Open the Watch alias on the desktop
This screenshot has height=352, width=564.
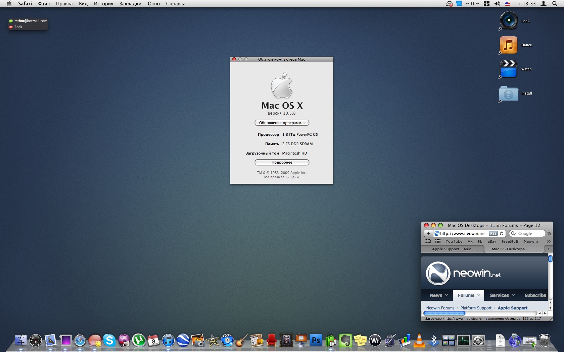pos(508,69)
